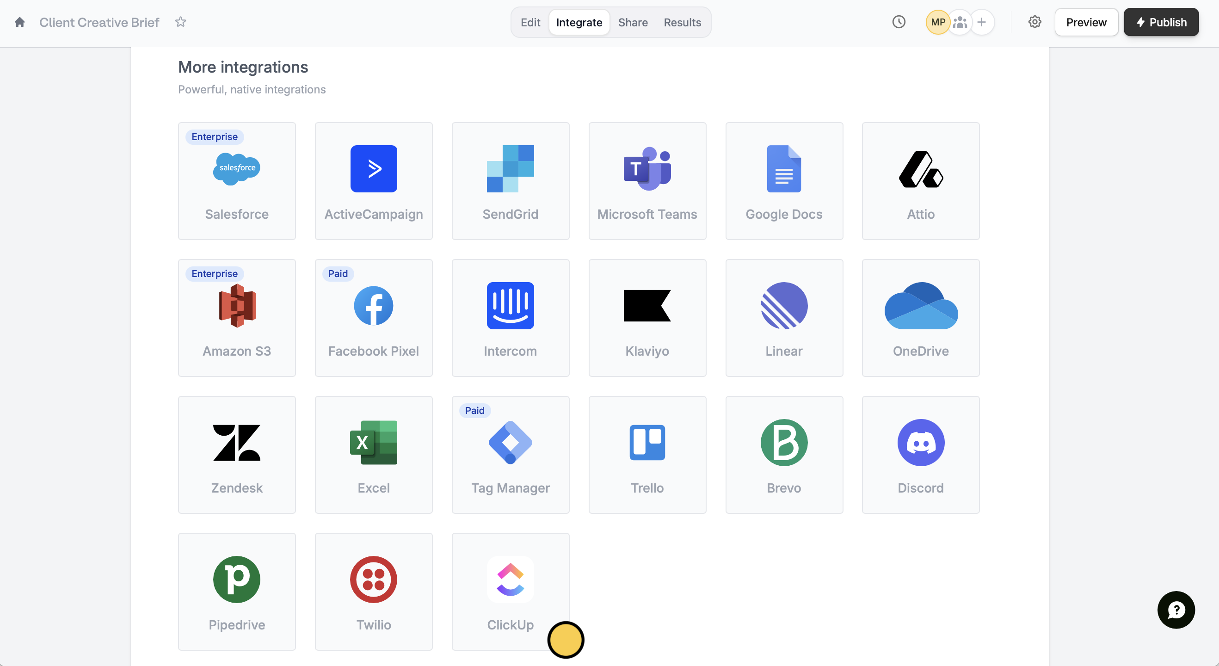Open the help chat bubble
This screenshot has width=1219, height=666.
[x=1176, y=610]
